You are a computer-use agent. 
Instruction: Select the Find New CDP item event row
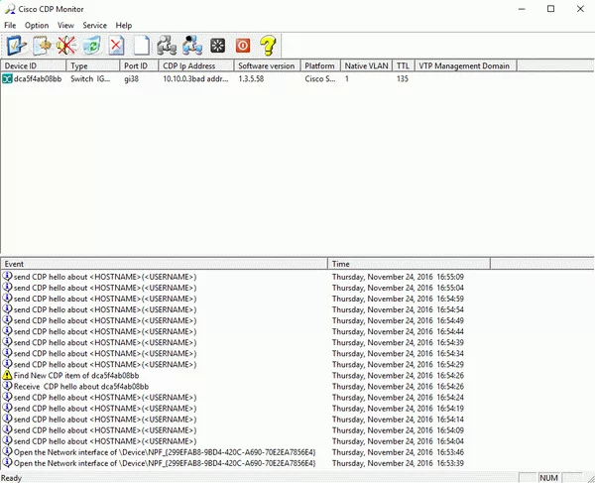(246, 375)
